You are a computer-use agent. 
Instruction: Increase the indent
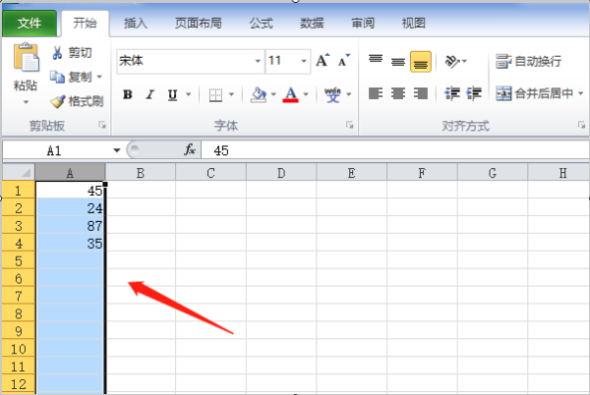[474, 93]
